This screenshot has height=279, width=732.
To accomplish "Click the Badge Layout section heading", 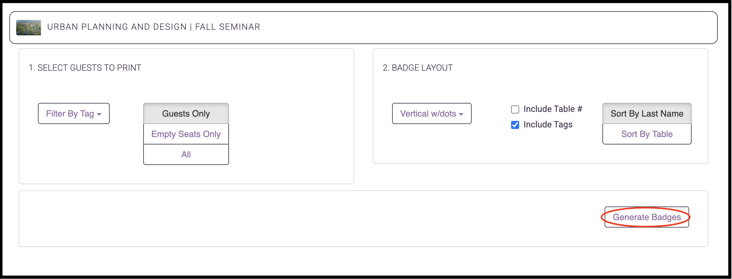I will point(418,68).
